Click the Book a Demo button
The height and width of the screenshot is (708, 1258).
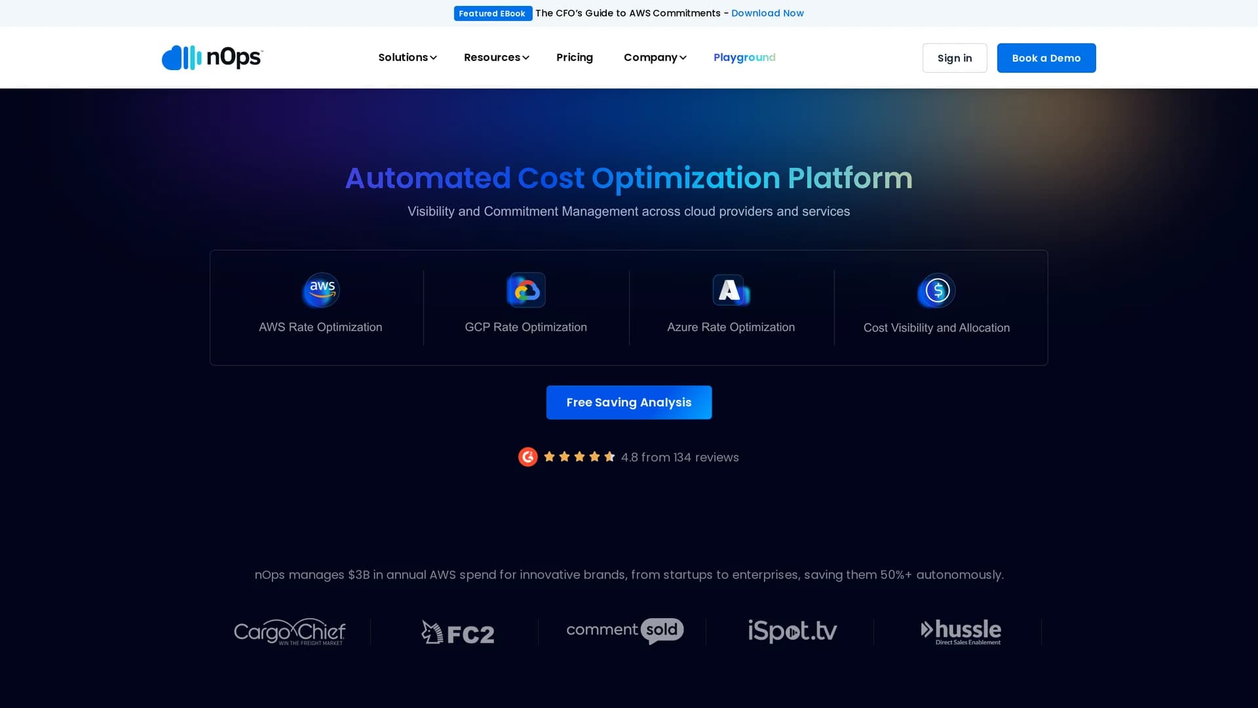[x=1046, y=58]
